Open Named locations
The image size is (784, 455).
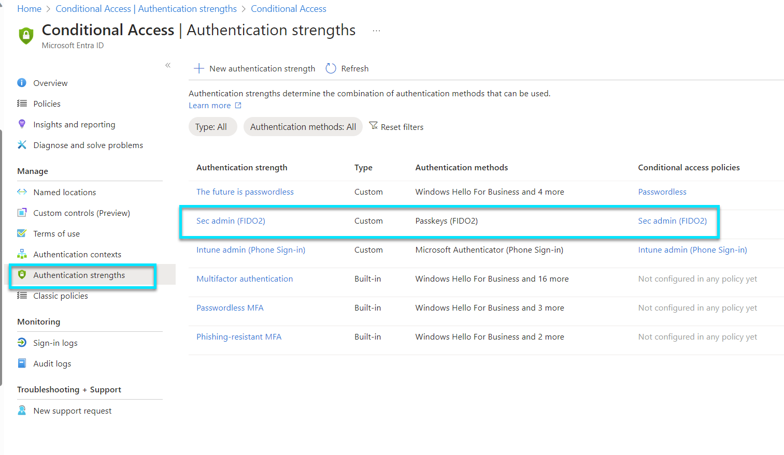pos(65,192)
